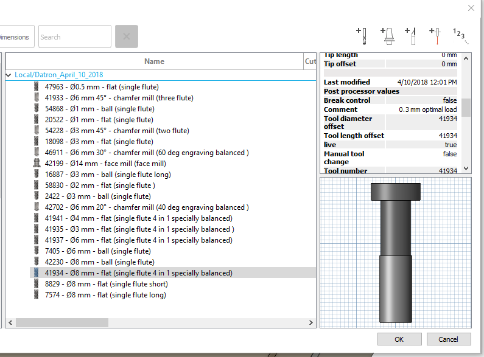Click the face mill icon for 42199
Screen dimensions: 484x357
pos(37,164)
